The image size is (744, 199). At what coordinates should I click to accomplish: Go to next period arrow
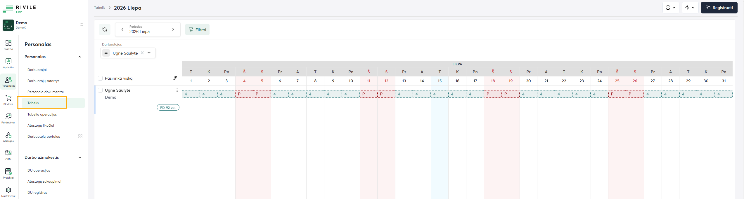[x=173, y=29]
